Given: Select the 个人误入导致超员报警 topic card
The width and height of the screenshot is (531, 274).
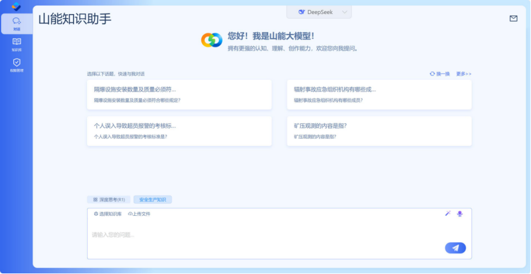Looking at the screenshot, I should 179,131.
